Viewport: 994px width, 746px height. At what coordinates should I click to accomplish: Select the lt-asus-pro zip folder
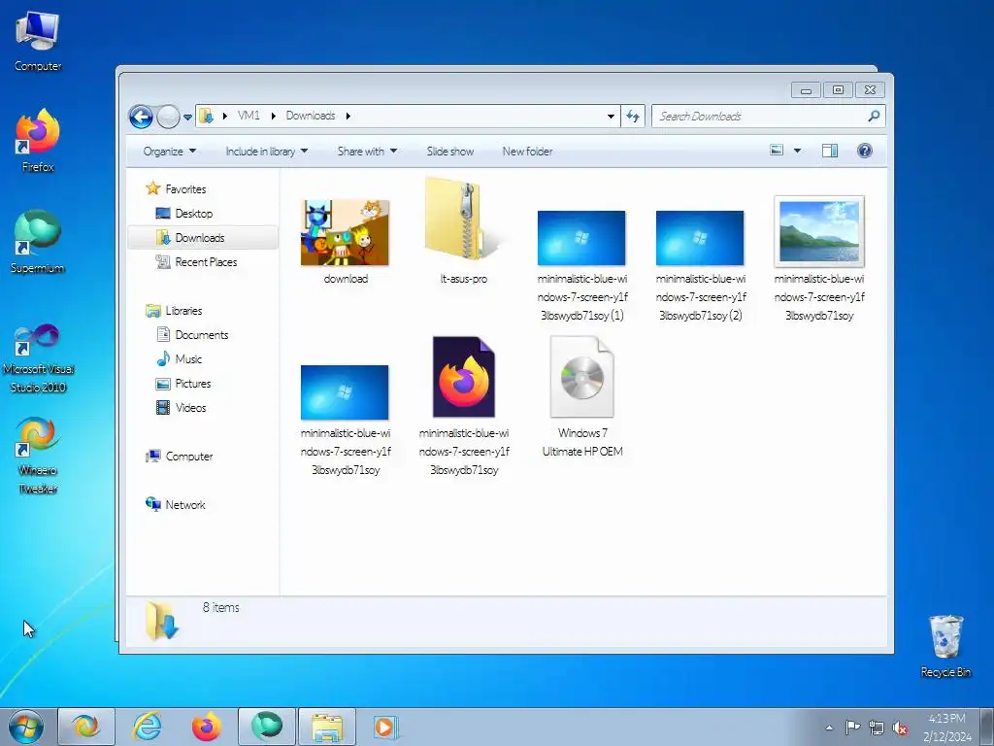[x=463, y=231]
